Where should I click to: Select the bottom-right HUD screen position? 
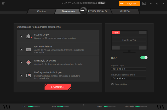pyautogui.click(x=143, y=48)
